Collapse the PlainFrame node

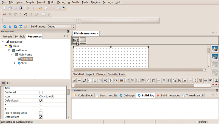coord(12,54)
